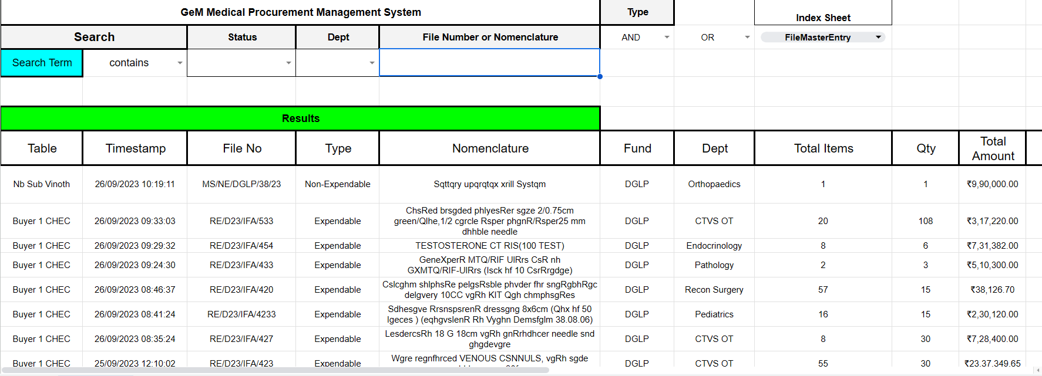
Task: Click the File Number or Nomenclature input cell
Action: point(489,62)
